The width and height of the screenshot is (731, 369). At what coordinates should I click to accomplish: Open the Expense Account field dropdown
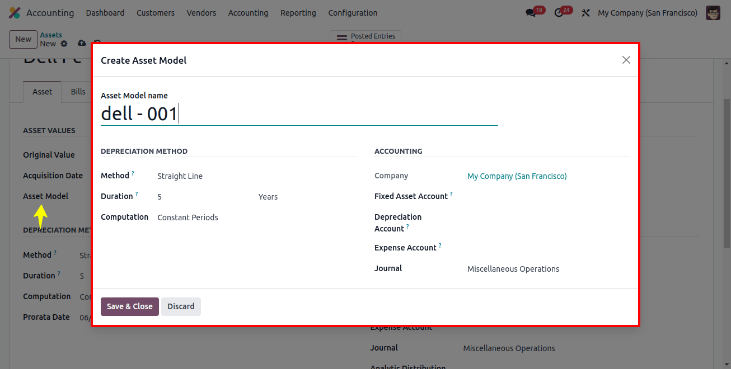click(549, 248)
